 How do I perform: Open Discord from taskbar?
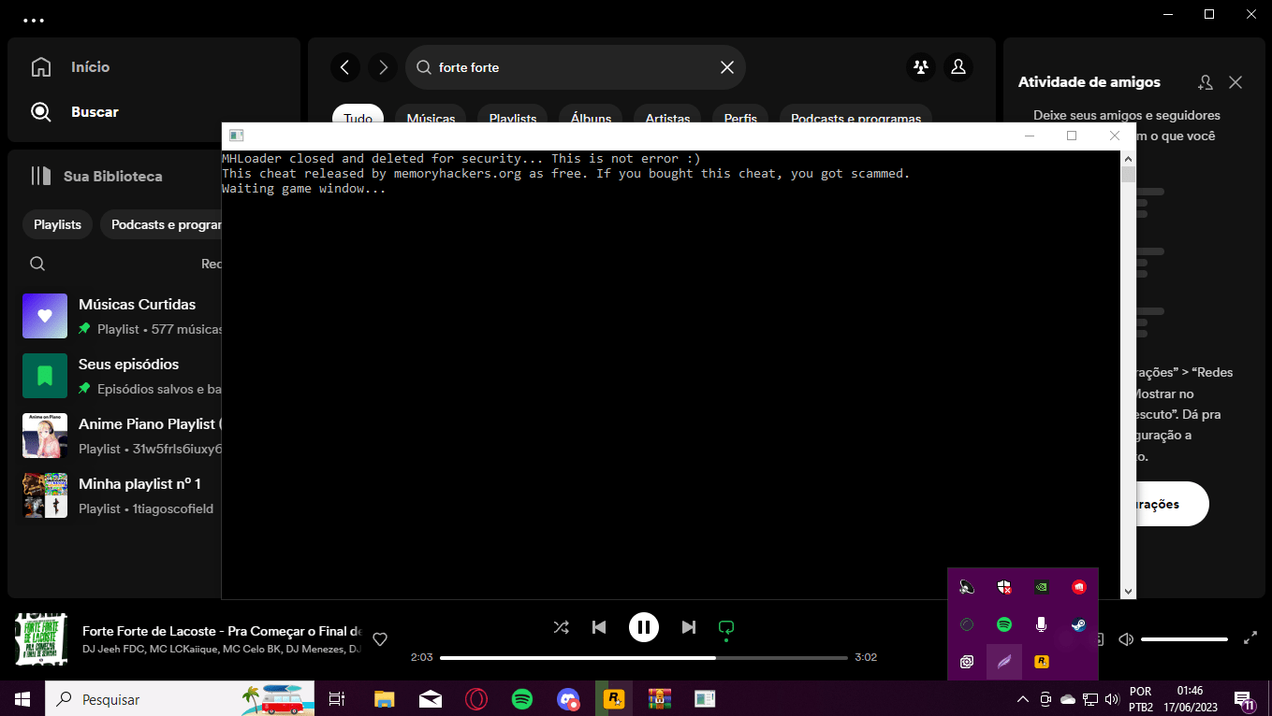pos(568,698)
